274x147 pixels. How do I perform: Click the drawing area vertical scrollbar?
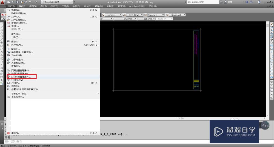tap(267, 69)
